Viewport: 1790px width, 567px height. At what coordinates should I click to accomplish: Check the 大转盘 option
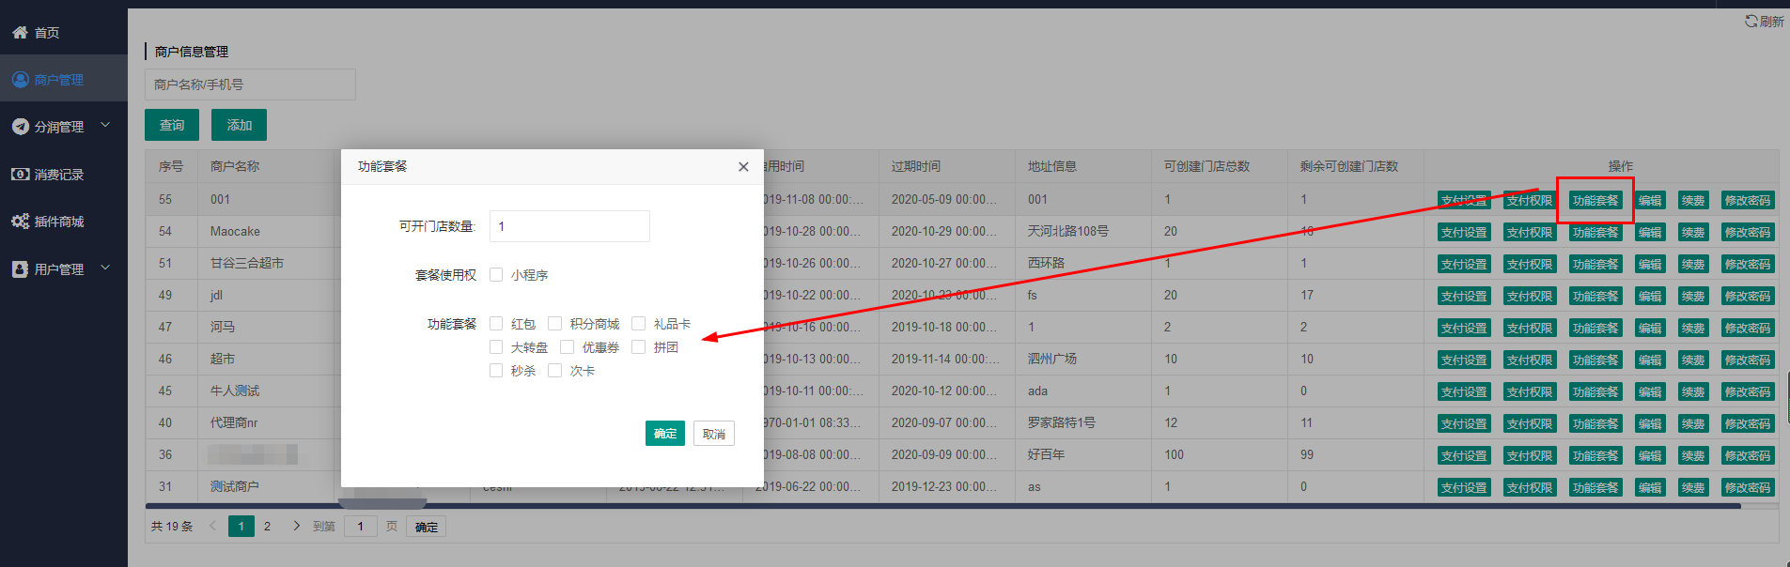496,347
